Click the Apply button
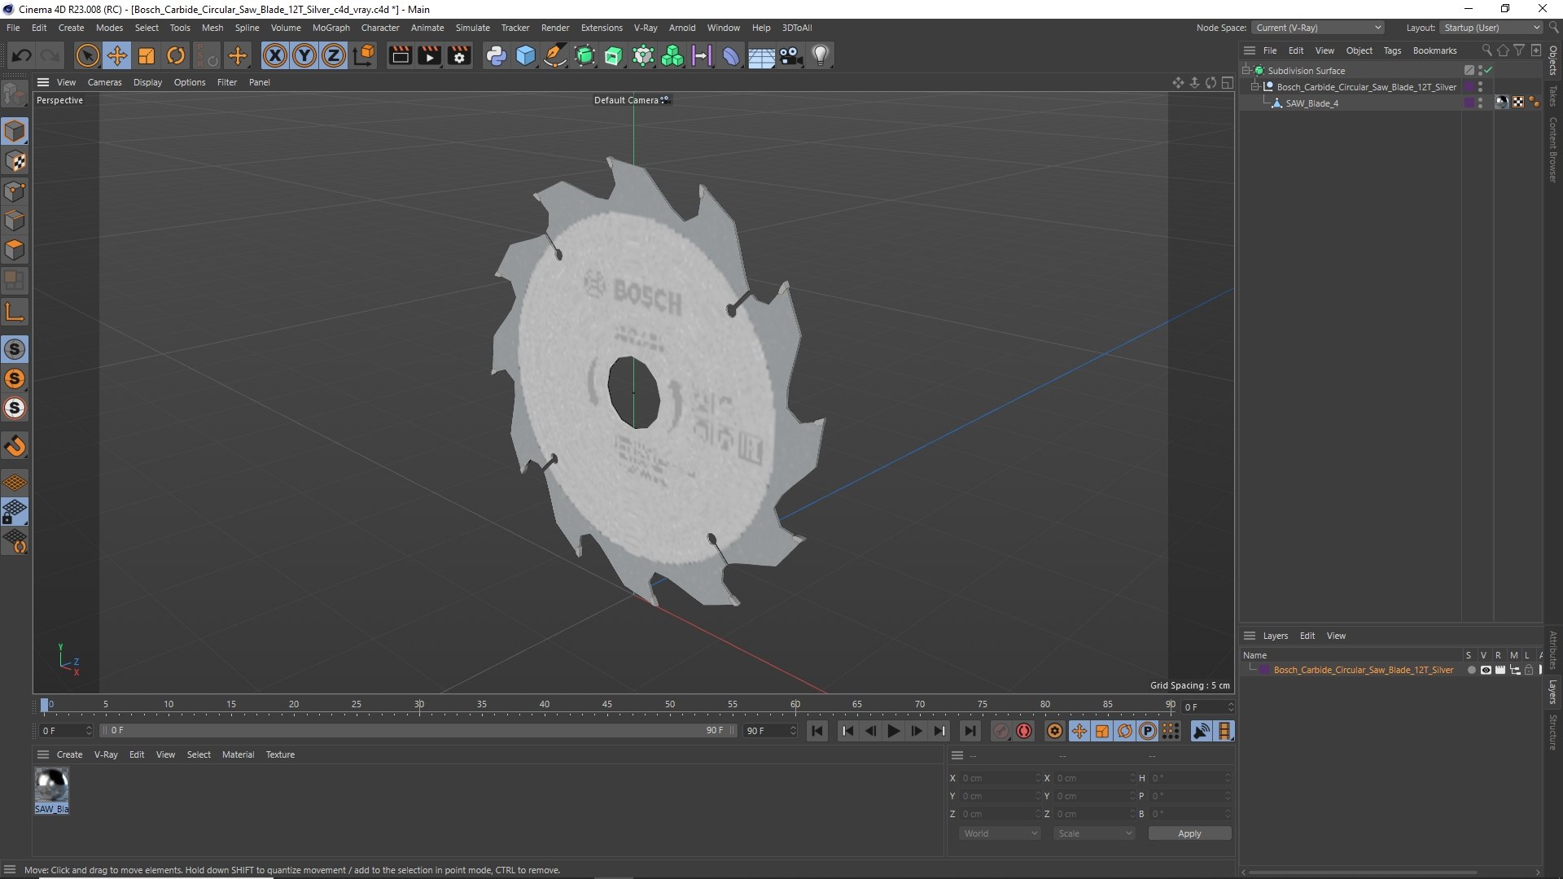Viewport: 1563px width, 879px height. 1189,833
